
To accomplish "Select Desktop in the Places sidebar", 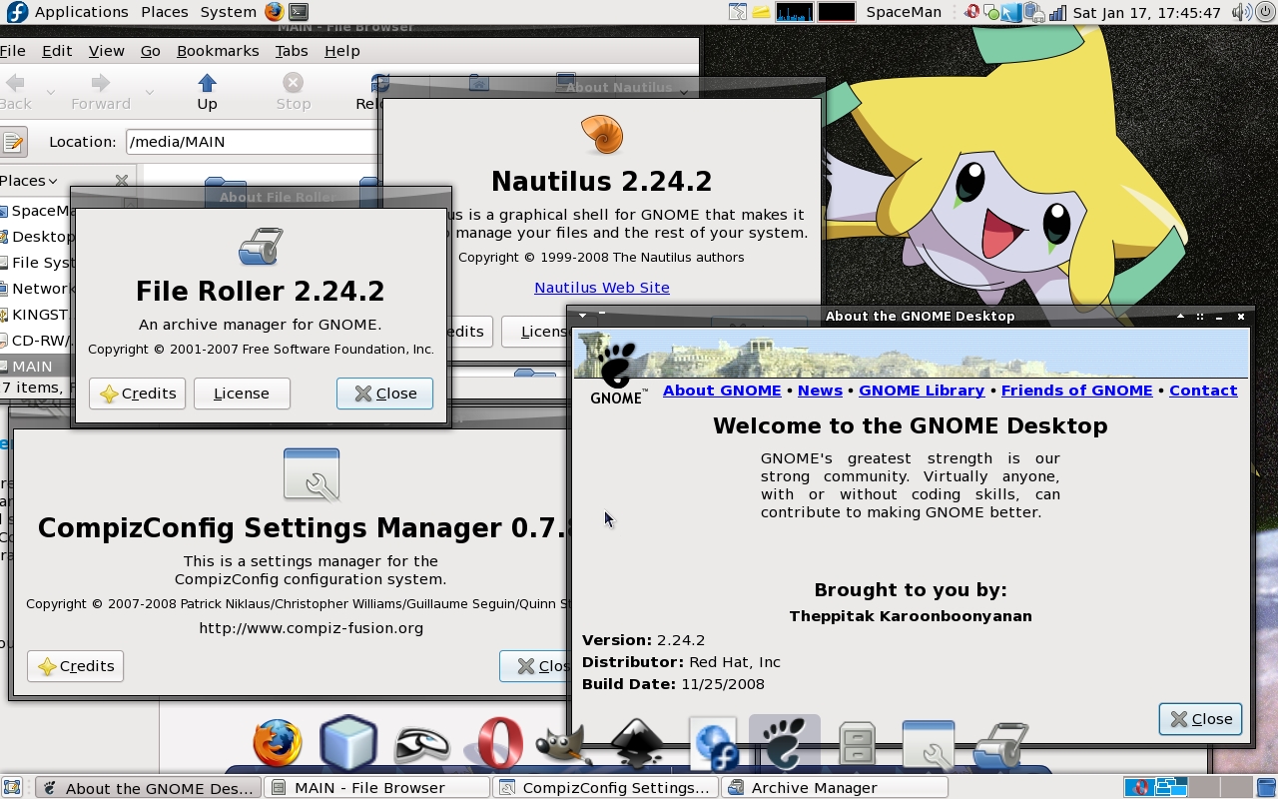I will click(x=36, y=237).
